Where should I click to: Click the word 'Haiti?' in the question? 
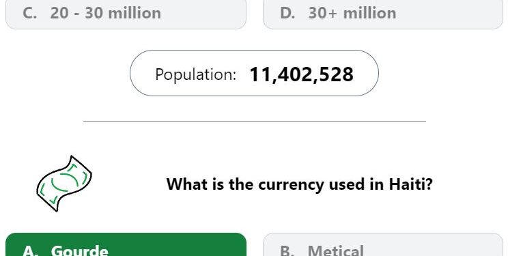pyautogui.click(x=411, y=184)
